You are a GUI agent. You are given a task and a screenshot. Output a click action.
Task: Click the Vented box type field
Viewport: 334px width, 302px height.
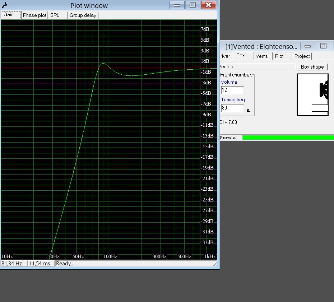[257, 66]
